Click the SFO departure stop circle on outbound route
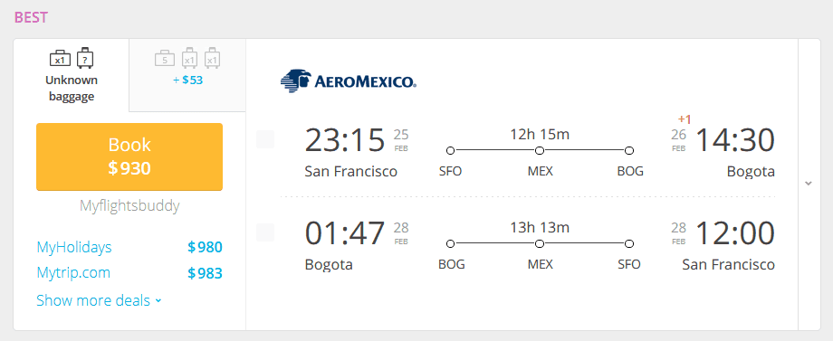 tap(451, 151)
